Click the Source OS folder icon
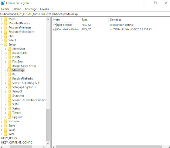This screenshot has height=148, width=170. coord(9,100)
